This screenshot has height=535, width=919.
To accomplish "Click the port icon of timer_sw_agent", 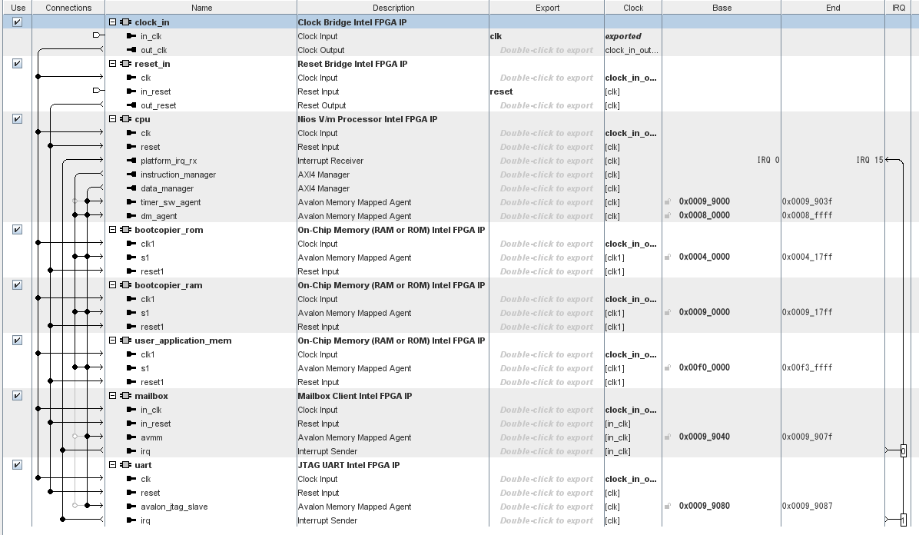I will click(x=132, y=202).
